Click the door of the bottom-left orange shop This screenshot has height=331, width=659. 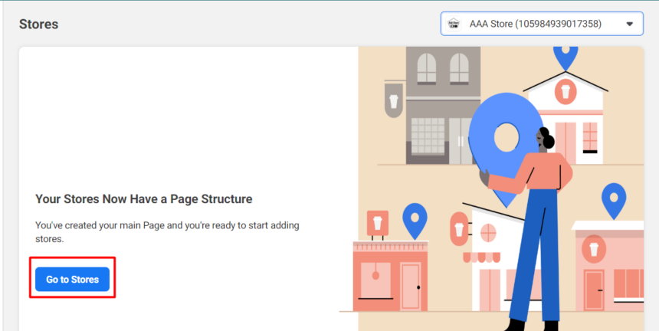(411, 286)
